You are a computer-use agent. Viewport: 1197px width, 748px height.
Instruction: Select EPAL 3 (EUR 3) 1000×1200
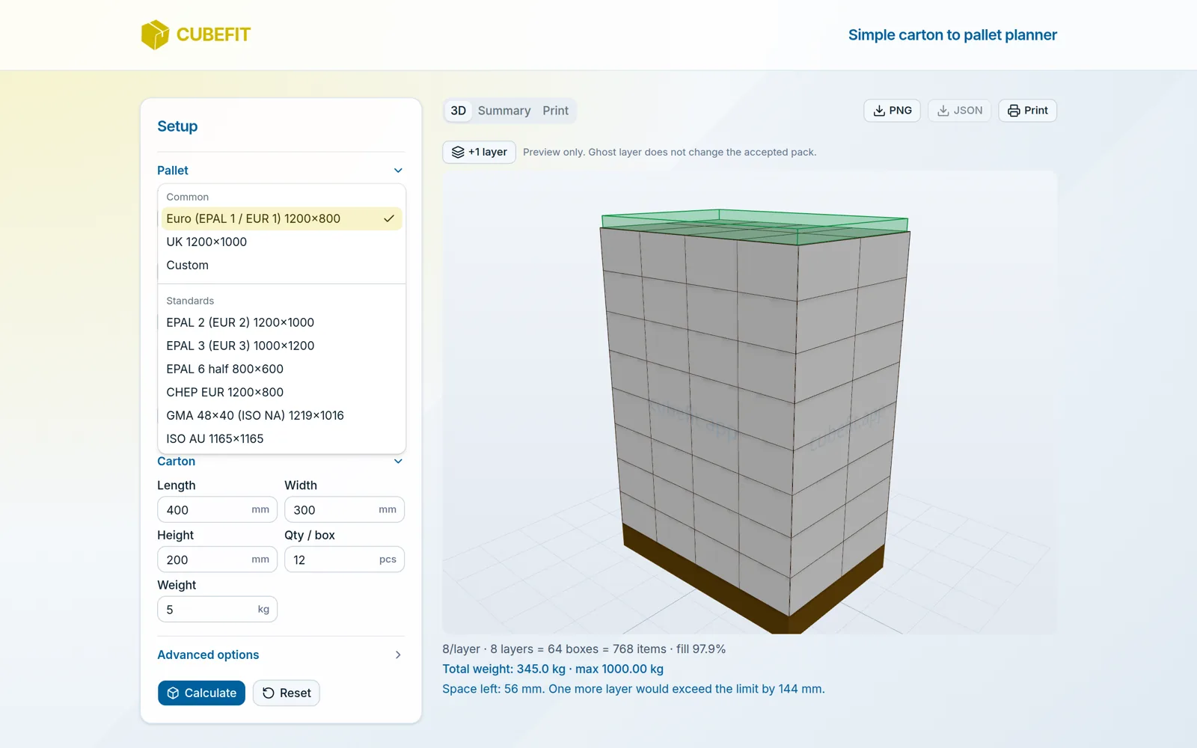[x=282, y=346]
